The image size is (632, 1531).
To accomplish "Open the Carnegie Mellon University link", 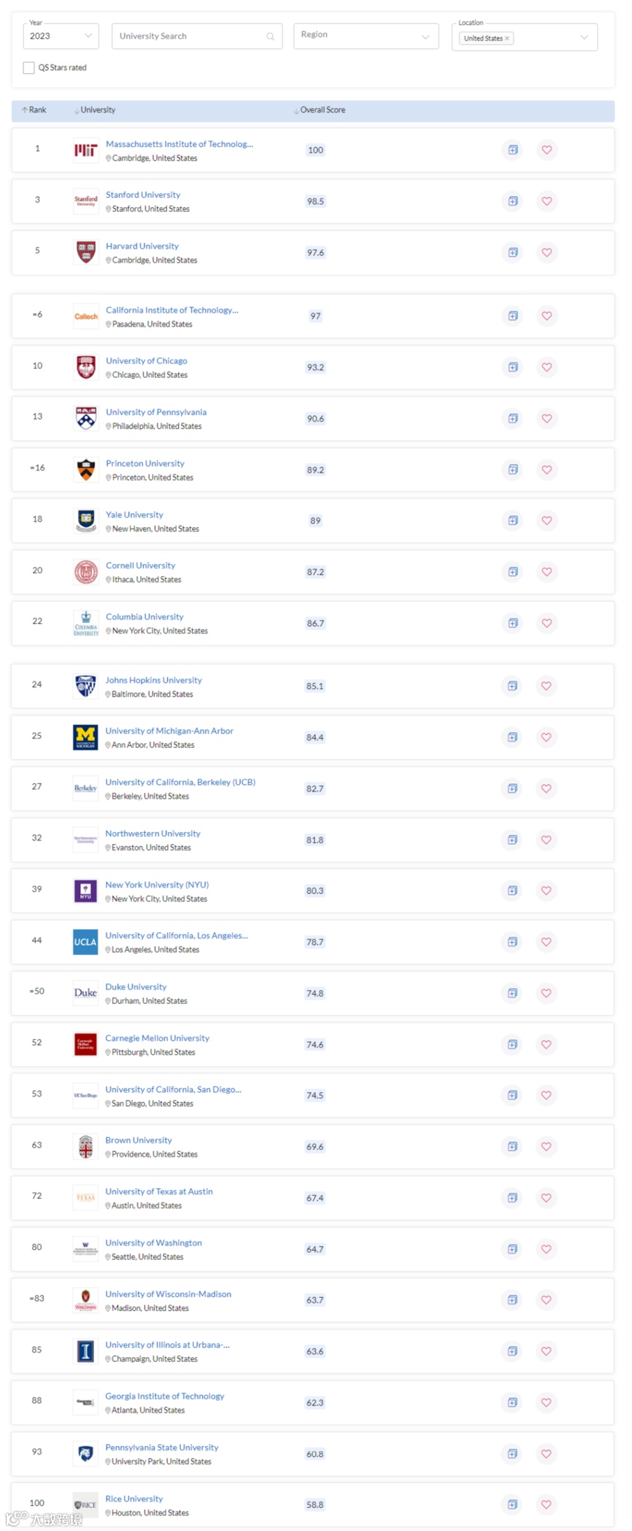I will (x=157, y=1038).
